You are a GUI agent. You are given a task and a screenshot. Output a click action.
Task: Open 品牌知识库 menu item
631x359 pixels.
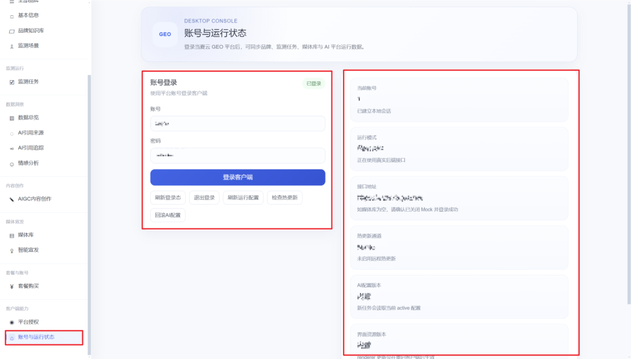tap(31, 30)
